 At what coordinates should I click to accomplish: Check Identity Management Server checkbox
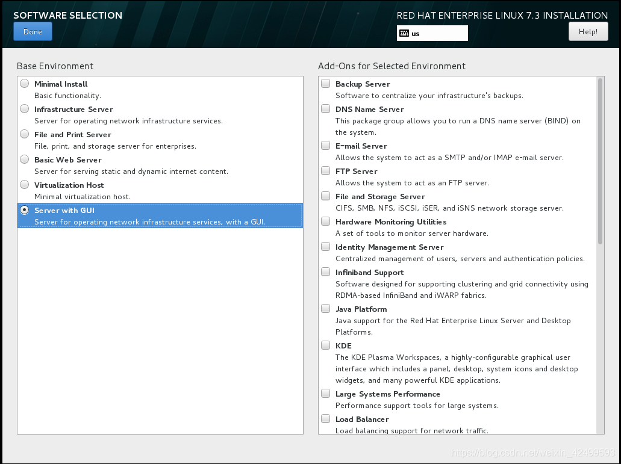click(x=325, y=247)
